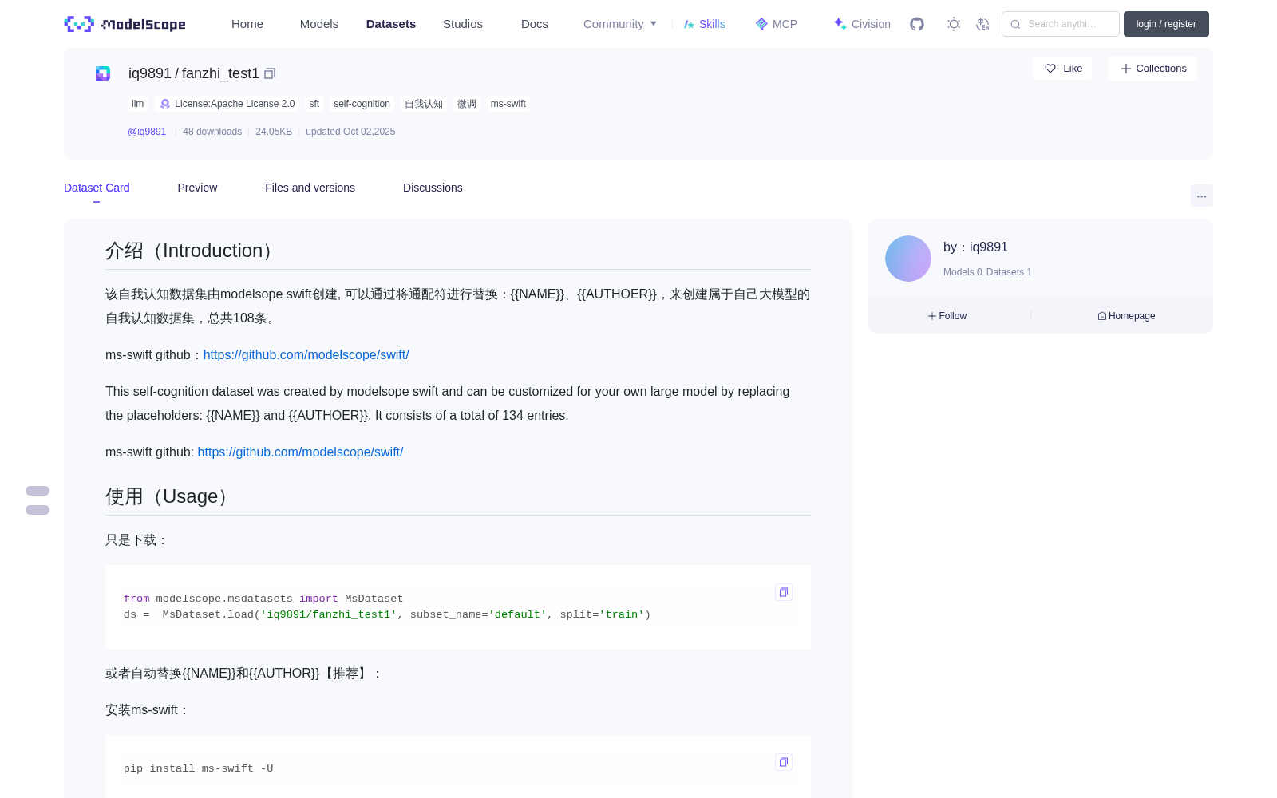Copy the pip install ms-swift snippet

click(x=784, y=762)
